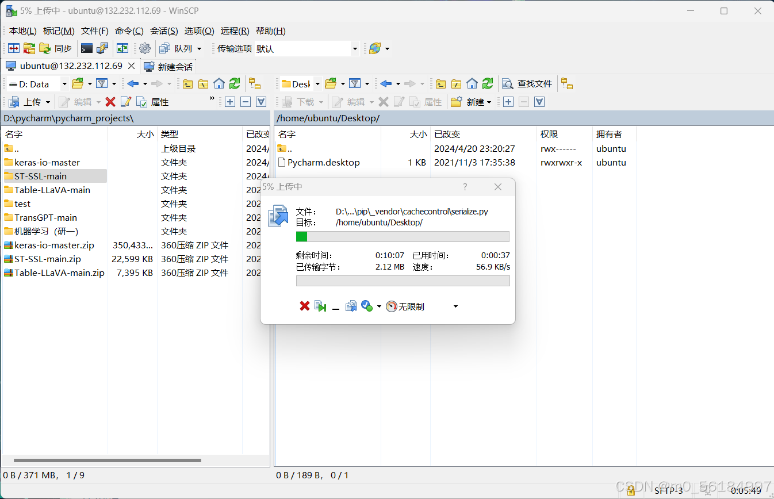Click the remote back arrow
This screenshot has height=499, width=774.
point(386,84)
